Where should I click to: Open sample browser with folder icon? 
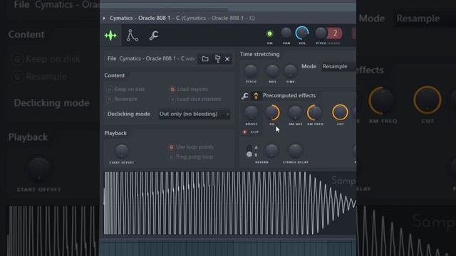(205, 59)
